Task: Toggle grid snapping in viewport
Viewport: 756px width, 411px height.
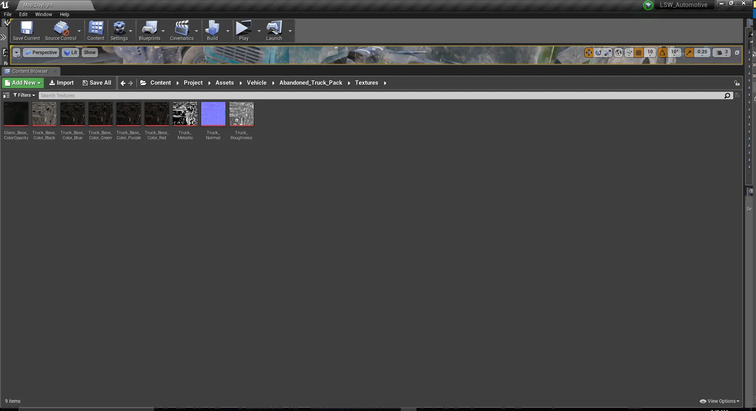Action: pyautogui.click(x=638, y=53)
